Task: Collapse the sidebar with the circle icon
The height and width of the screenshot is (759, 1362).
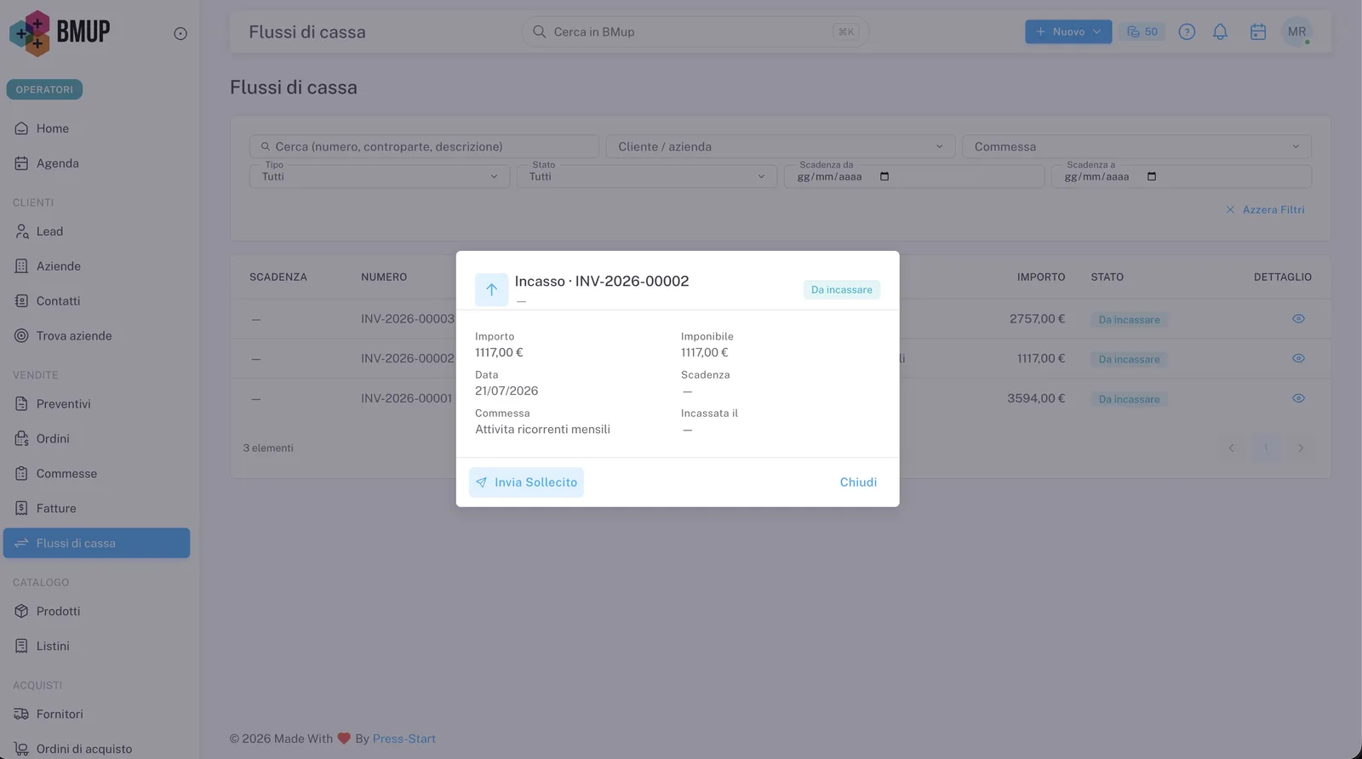Action: 180,33
